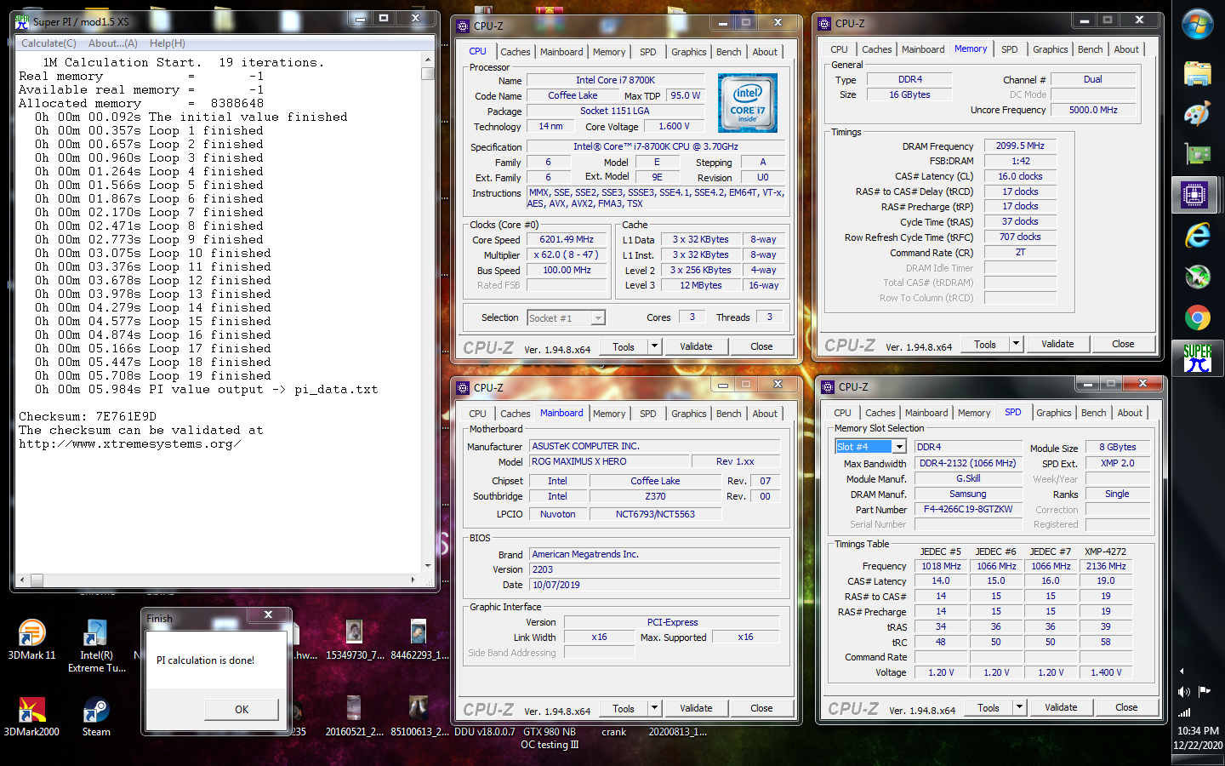This screenshot has height=766, width=1225.
Task: Expand Tools arrow in CPU-Z CPU-tab window
Action: 654,346
